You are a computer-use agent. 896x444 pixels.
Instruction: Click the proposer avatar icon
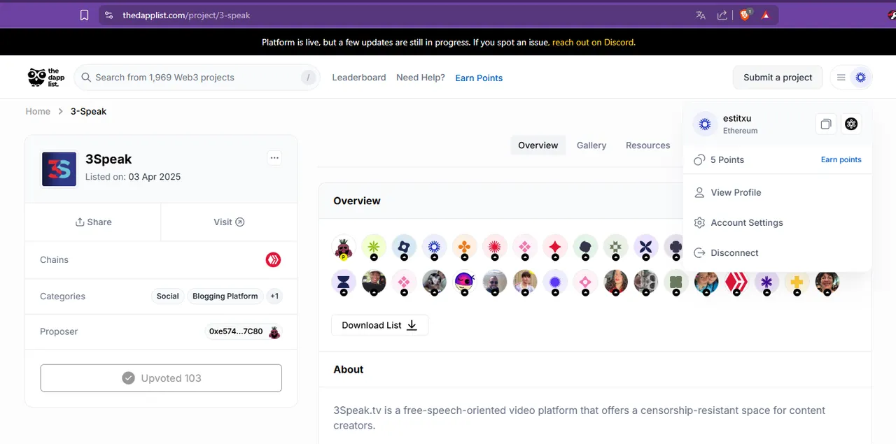coord(274,332)
